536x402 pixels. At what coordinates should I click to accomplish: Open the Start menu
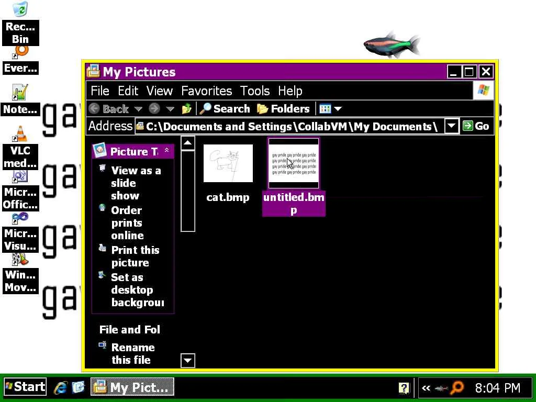pos(25,387)
